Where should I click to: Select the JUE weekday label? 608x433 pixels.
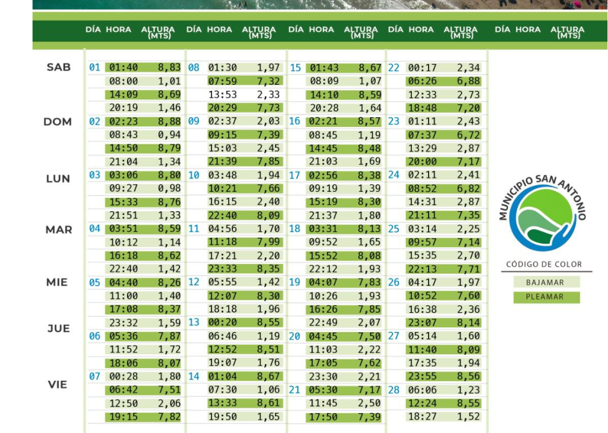pyautogui.click(x=58, y=328)
